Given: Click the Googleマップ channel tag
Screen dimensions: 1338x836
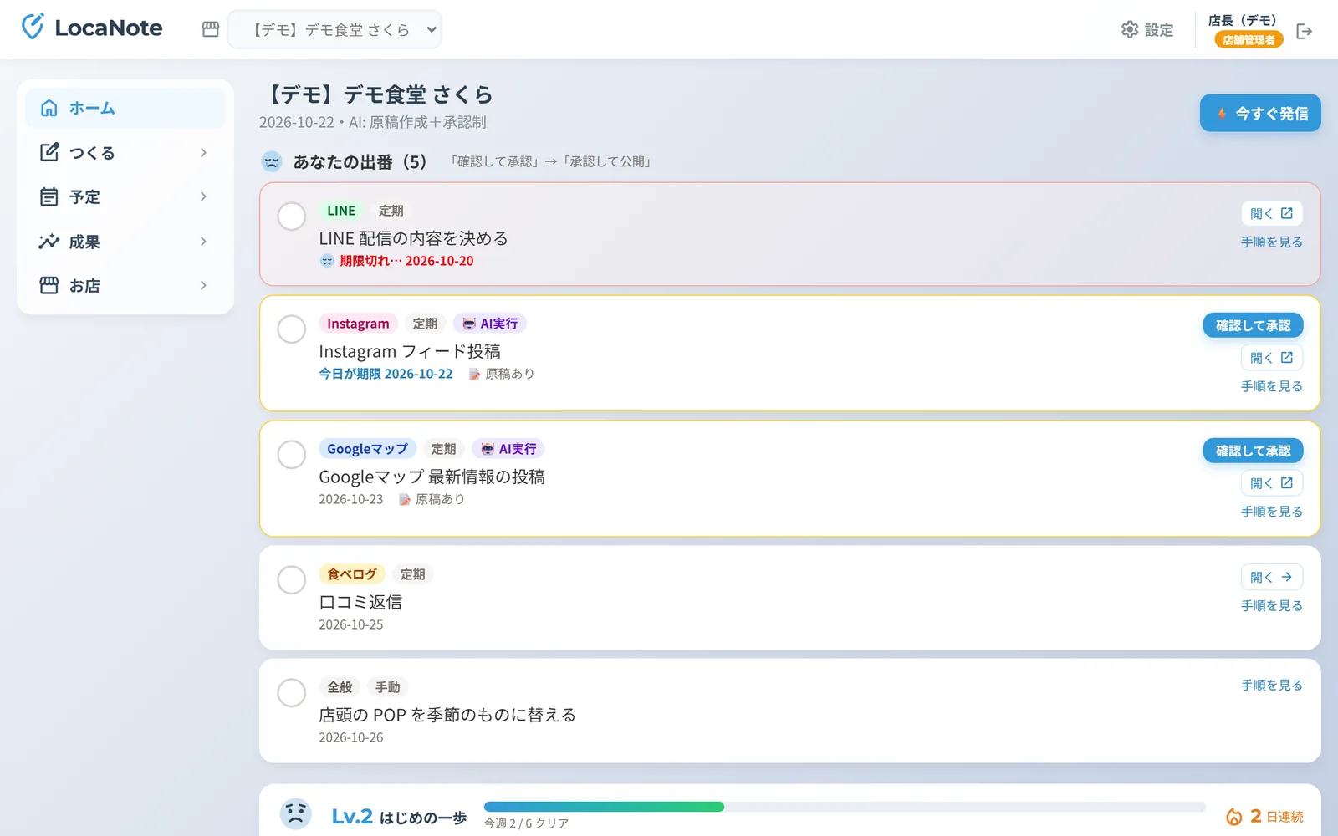Looking at the screenshot, I should [x=367, y=449].
